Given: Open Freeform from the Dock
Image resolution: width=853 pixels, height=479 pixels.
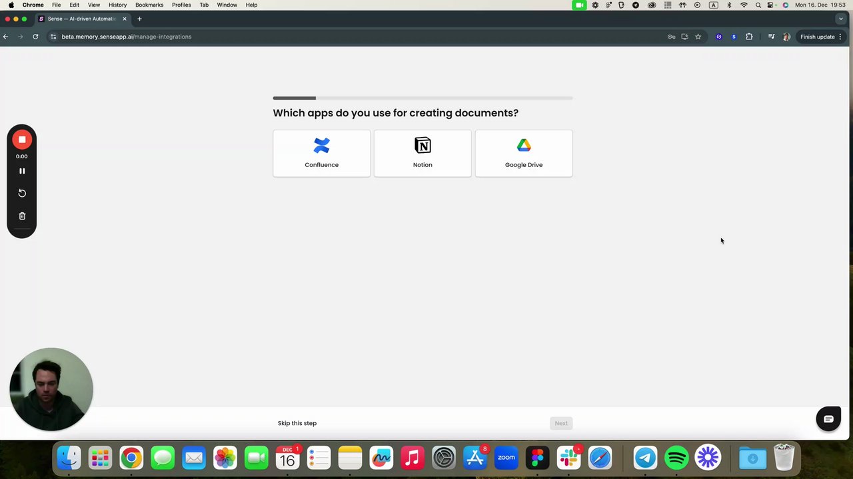Looking at the screenshot, I should [381, 458].
